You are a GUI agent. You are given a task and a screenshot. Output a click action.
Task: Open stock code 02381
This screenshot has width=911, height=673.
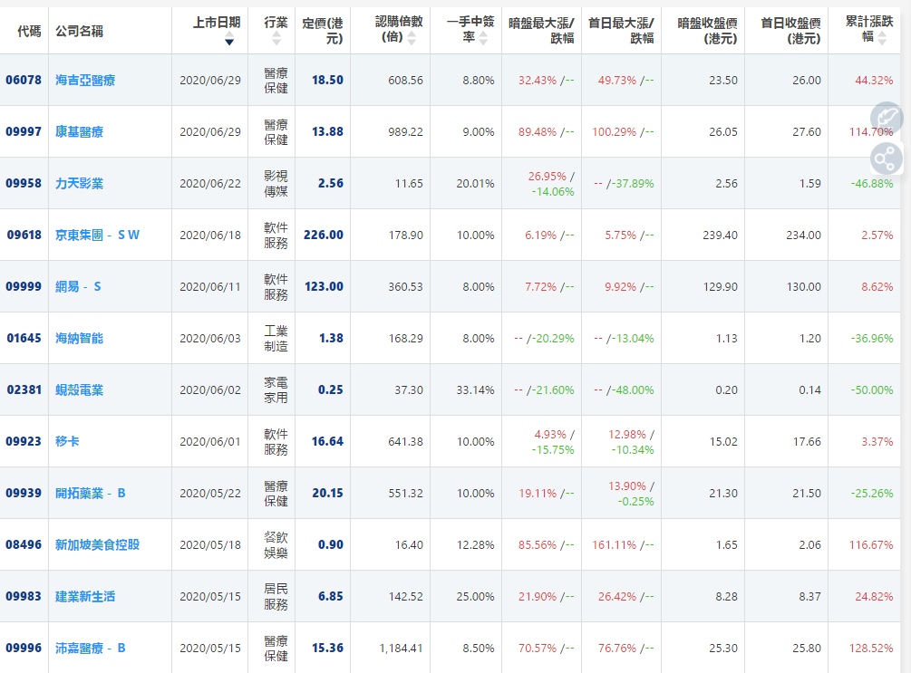pos(24,389)
